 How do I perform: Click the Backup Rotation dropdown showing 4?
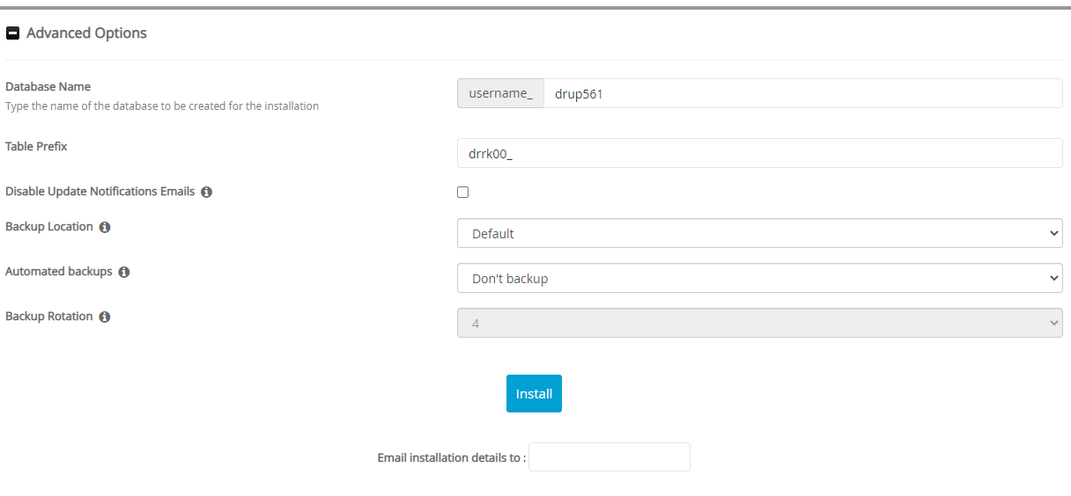click(x=759, y=324)
